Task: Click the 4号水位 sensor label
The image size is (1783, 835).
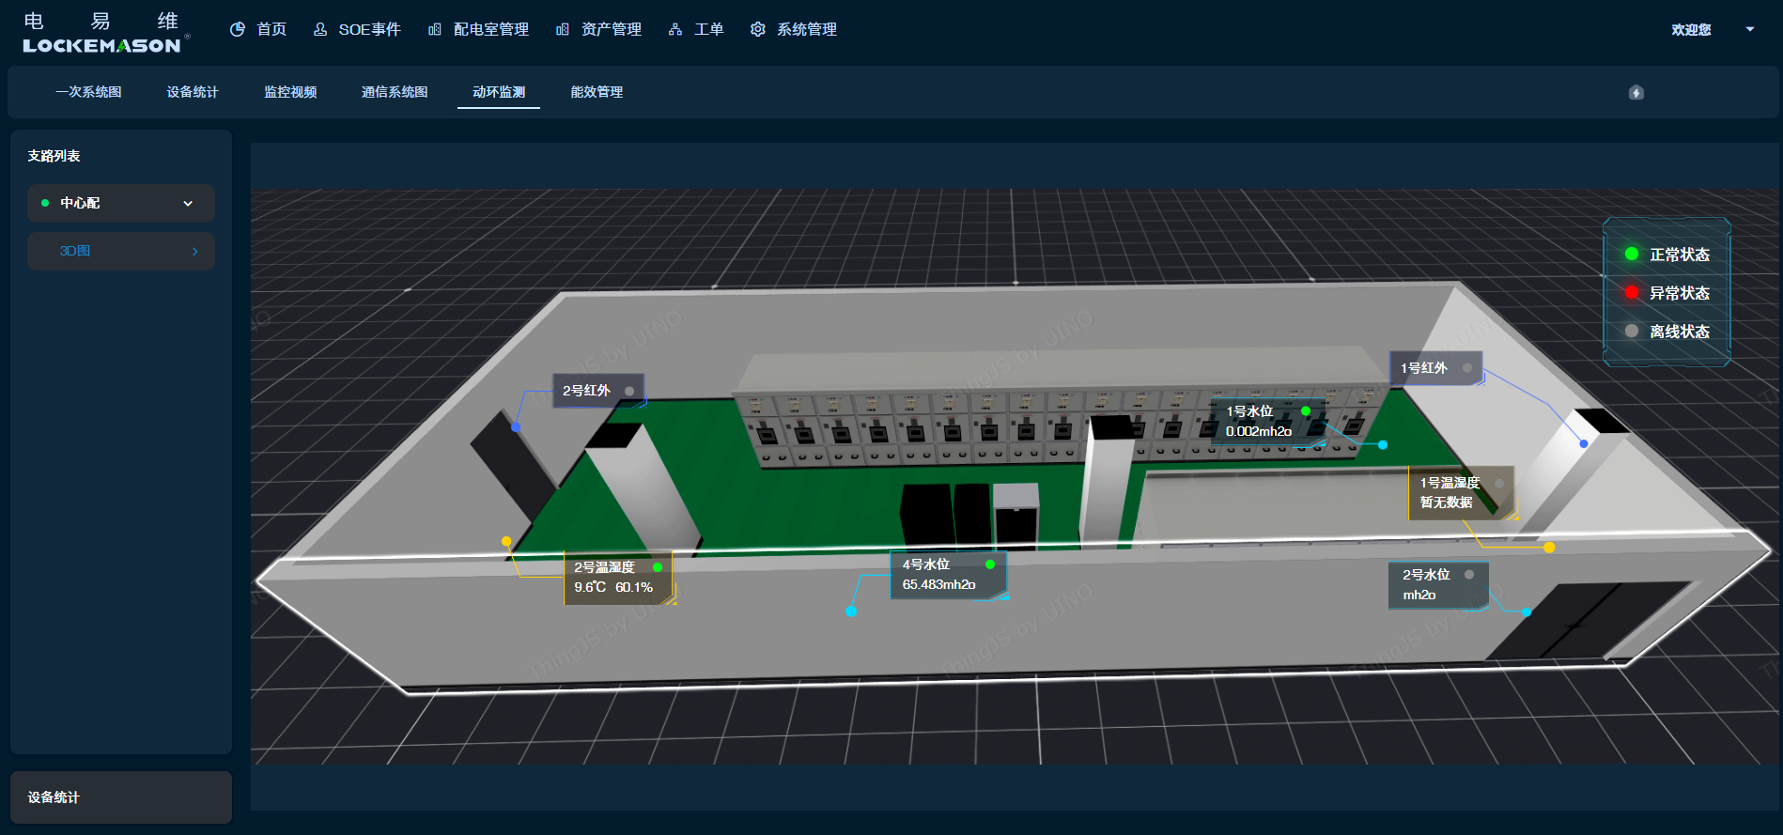Action: (x=947, y=574)
